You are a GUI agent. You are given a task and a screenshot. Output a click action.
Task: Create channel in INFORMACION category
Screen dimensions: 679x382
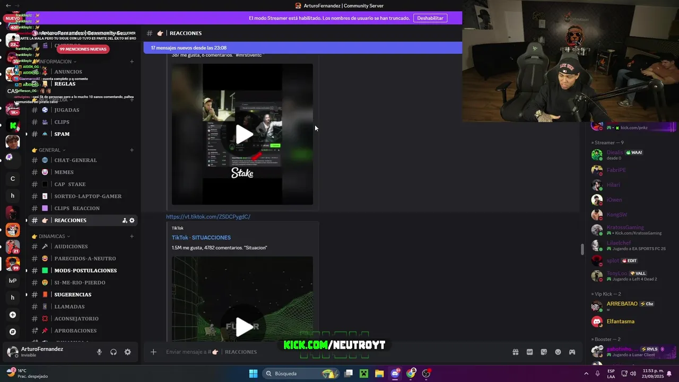[x=132, y=62]
